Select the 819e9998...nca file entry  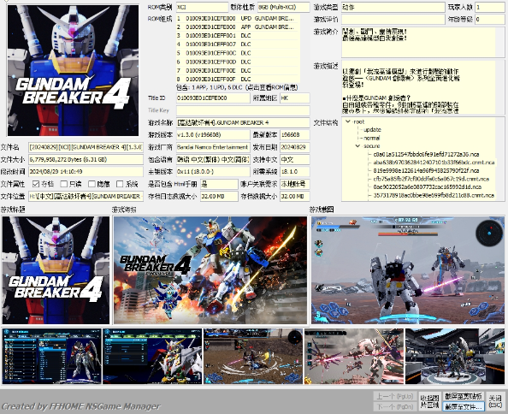(426, 170)
